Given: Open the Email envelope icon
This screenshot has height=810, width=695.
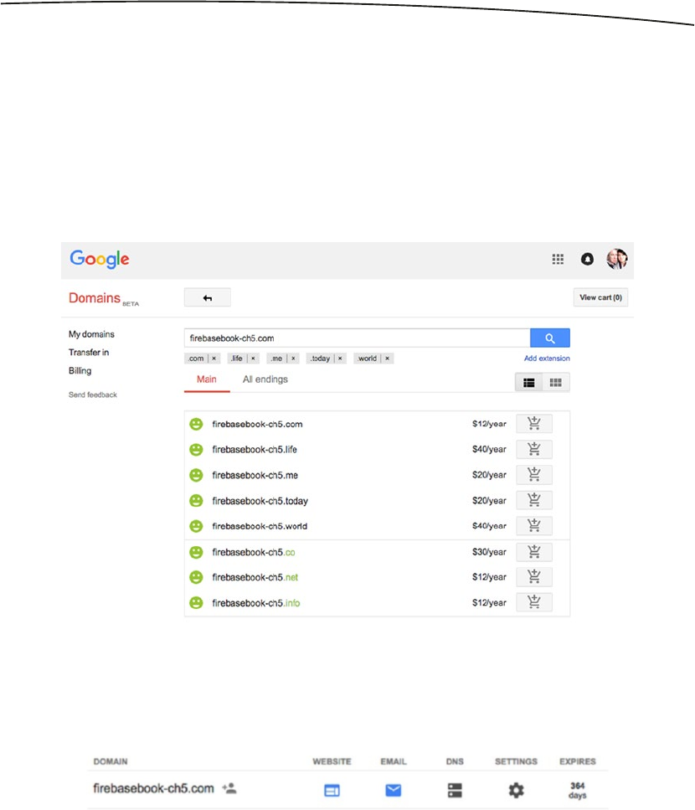Looking at the screenshot, I should [393, 789].
